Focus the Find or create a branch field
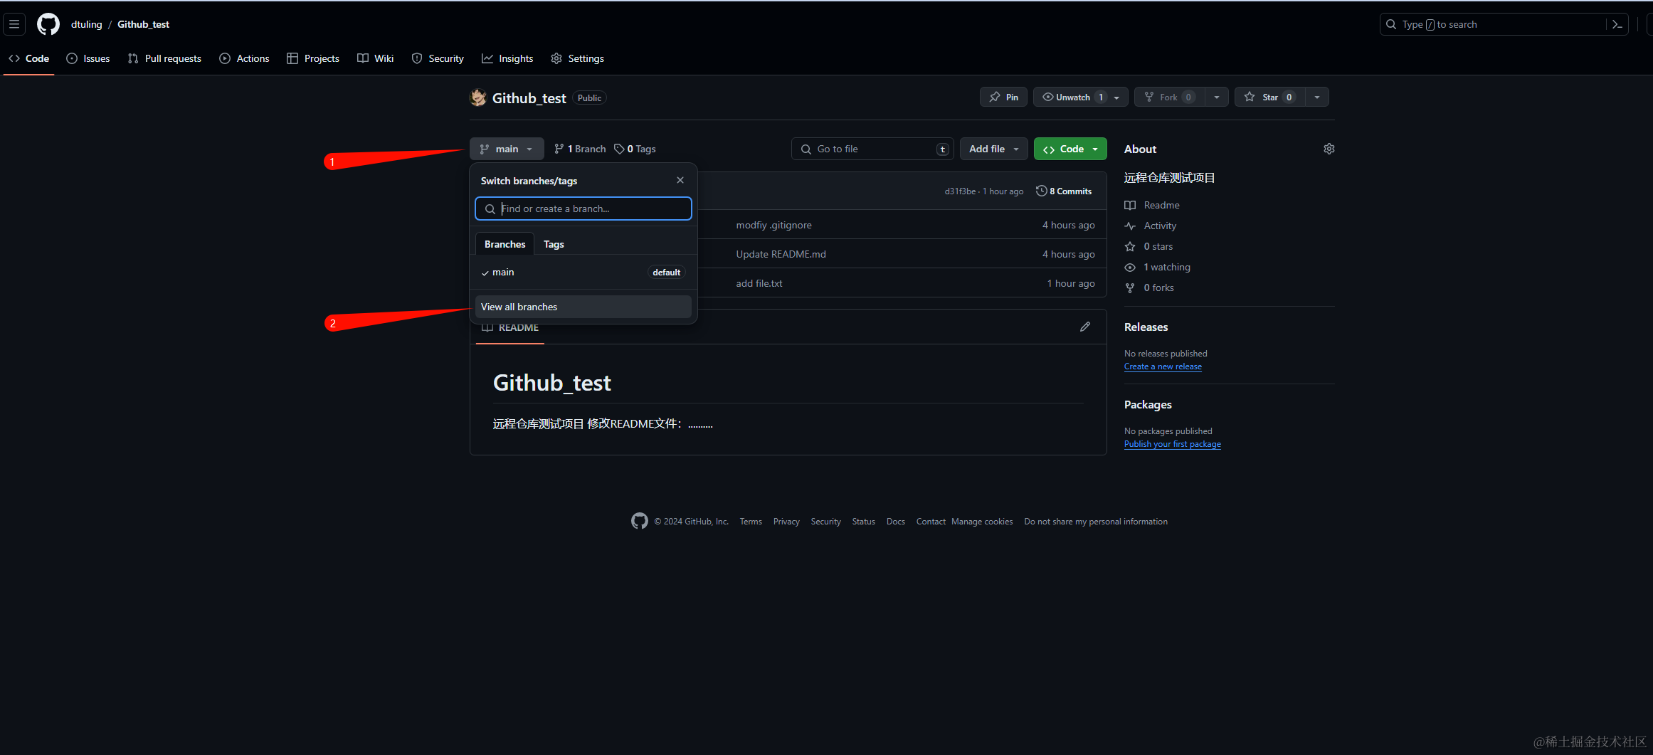This screenshot has height=755, width=1653. (583, 208)
